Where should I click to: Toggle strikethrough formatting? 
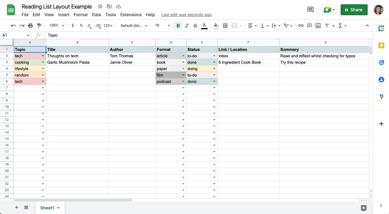(x=195, y=26)
